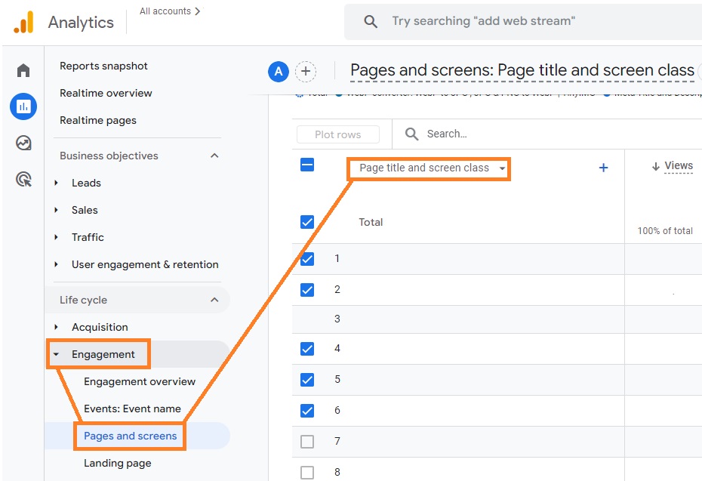Open the Explore icon in left sidebar
The height and width of the screenshot is (481, 702).
(23, 143)
